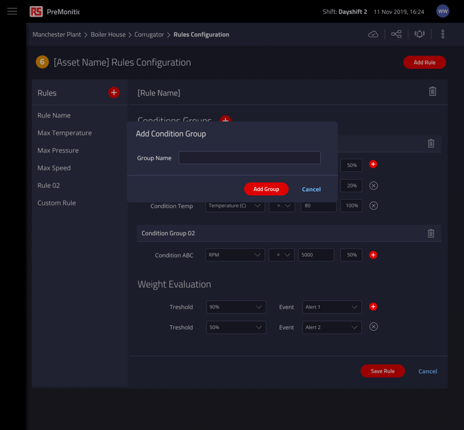Click the cloud sync status icon
The image size is (464, 430).
click(x=373, y=34)
